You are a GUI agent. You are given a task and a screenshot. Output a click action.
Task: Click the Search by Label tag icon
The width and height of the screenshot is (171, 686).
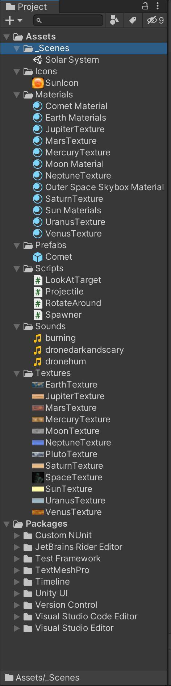[x=133, y=21]
